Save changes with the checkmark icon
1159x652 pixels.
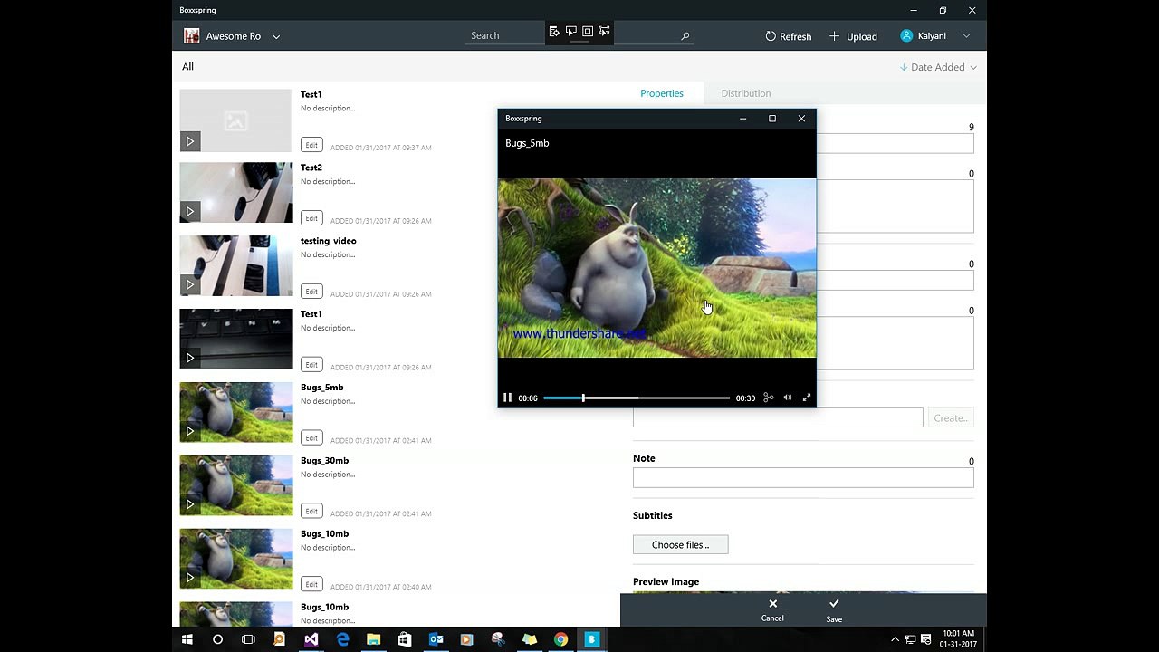[834, 604]
